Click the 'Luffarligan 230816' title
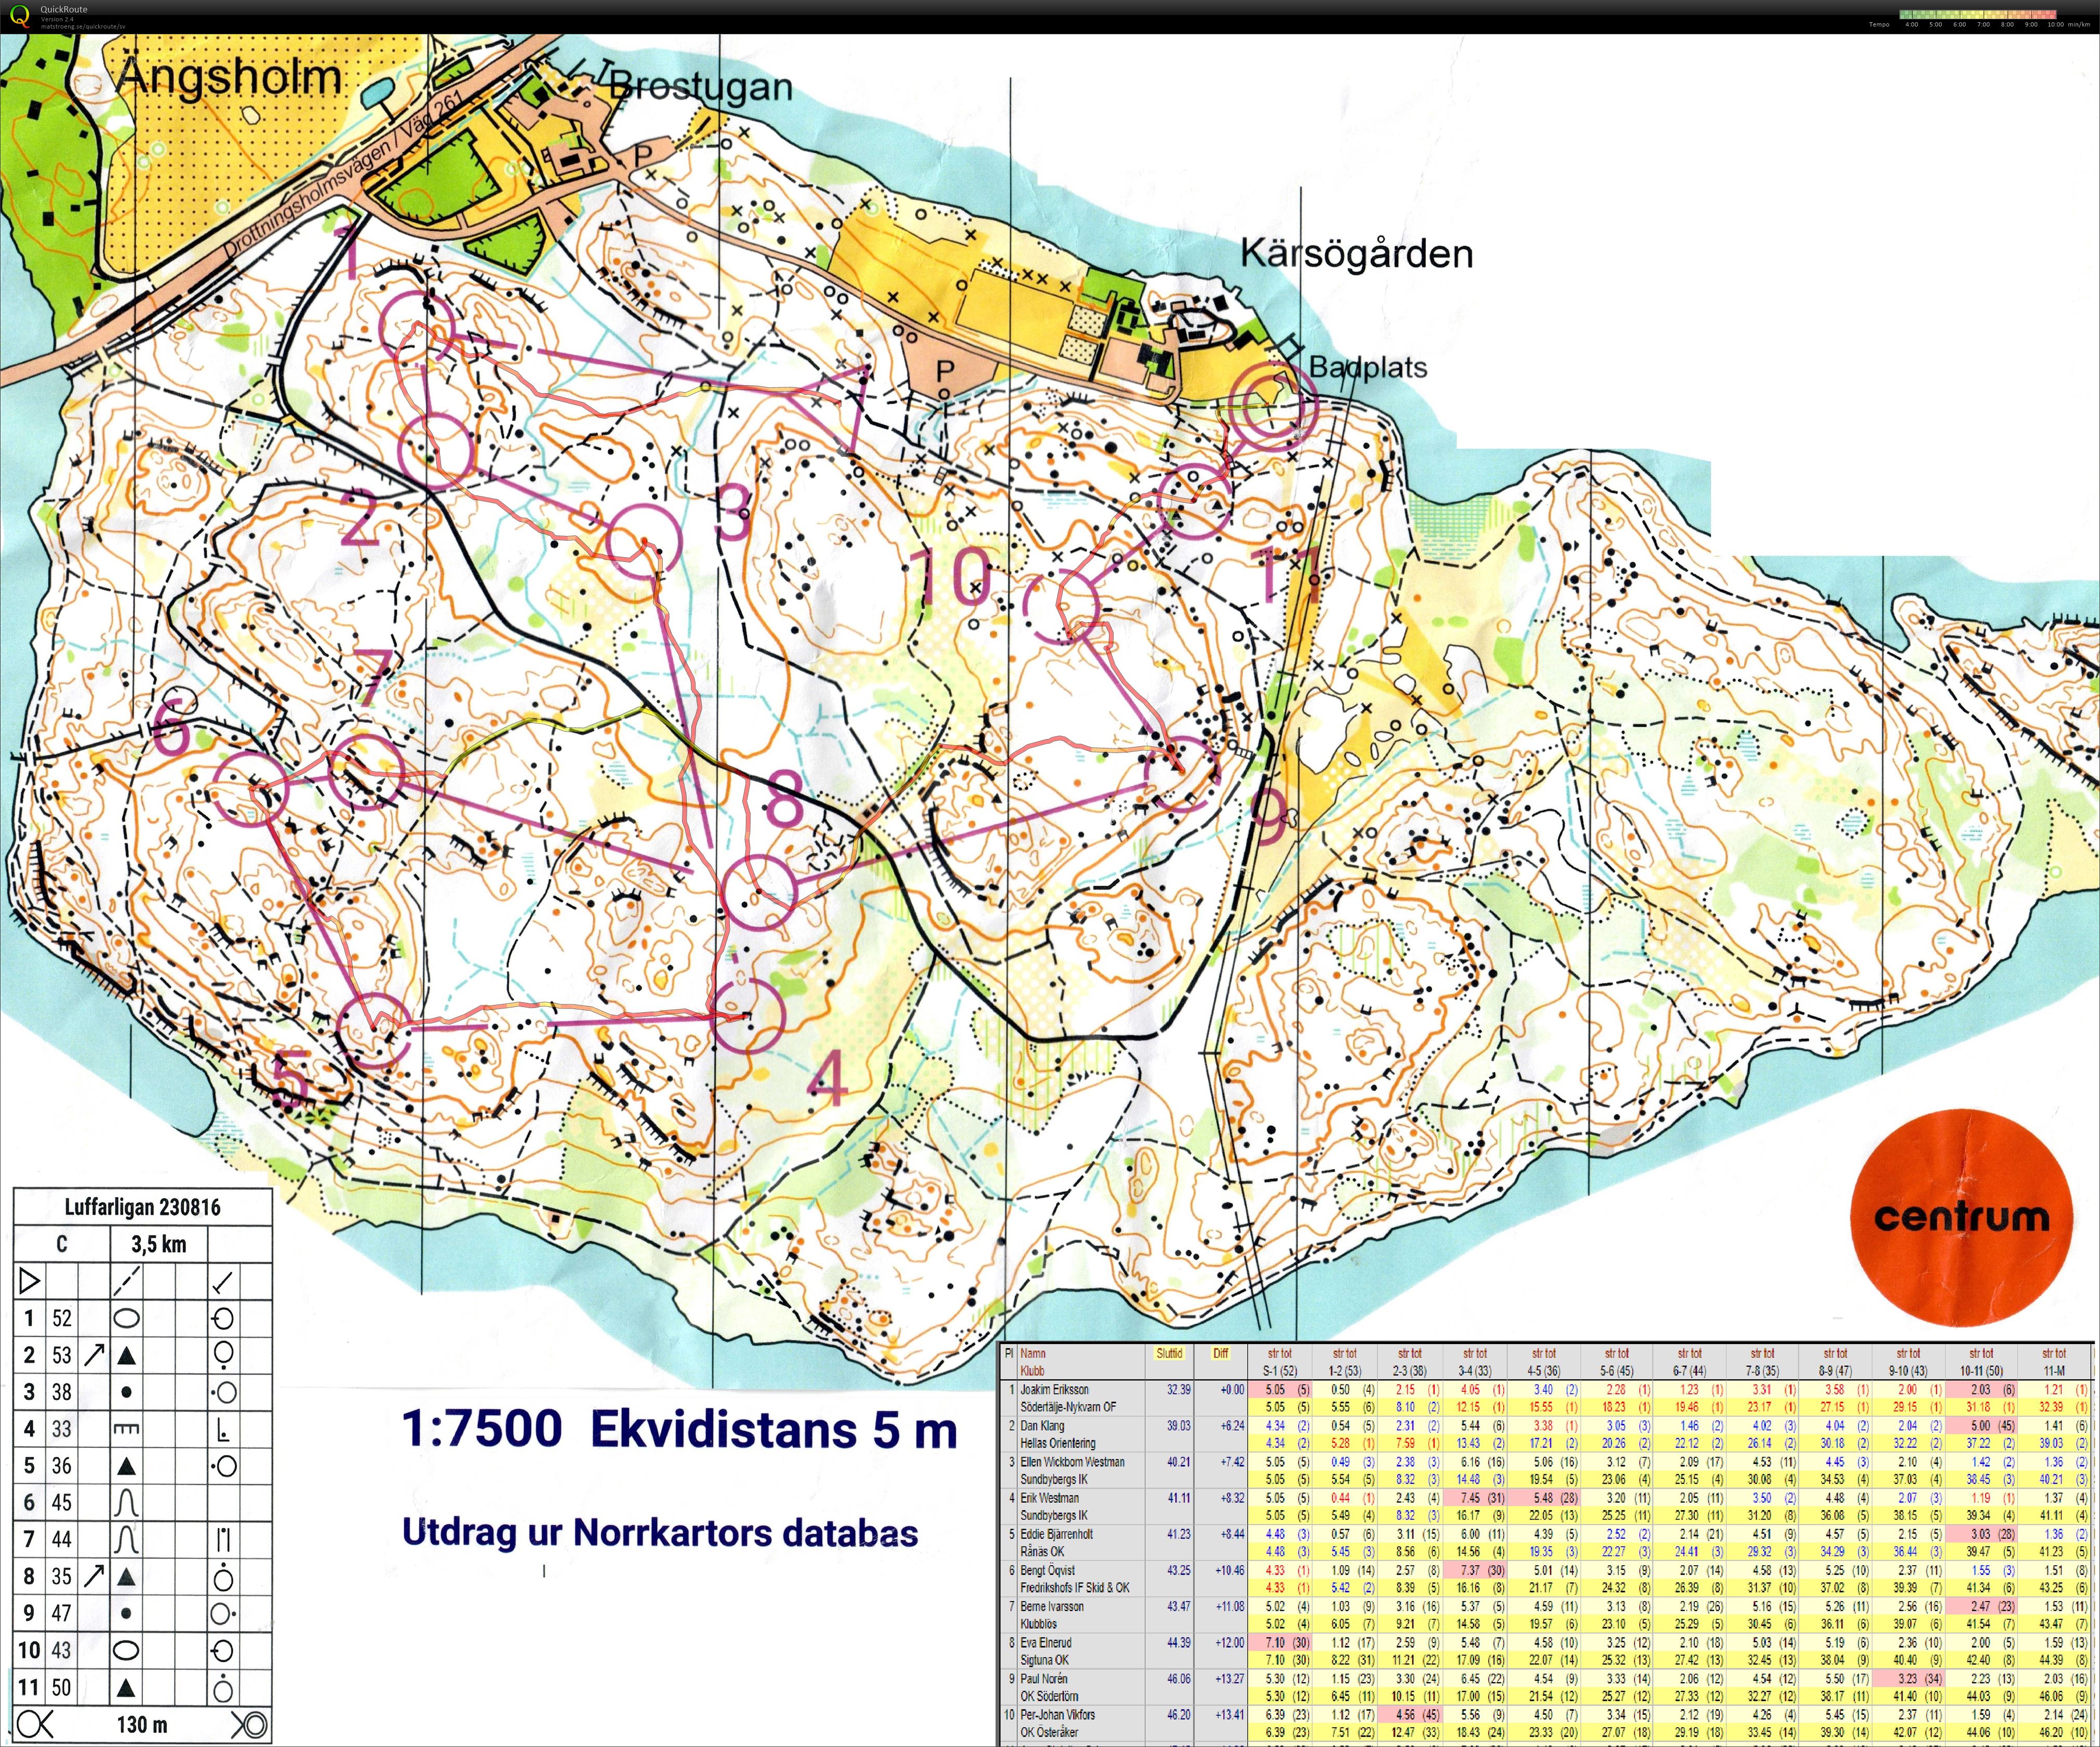The height and width of the screenshot is (1747, 2100). pos(142,1206)
